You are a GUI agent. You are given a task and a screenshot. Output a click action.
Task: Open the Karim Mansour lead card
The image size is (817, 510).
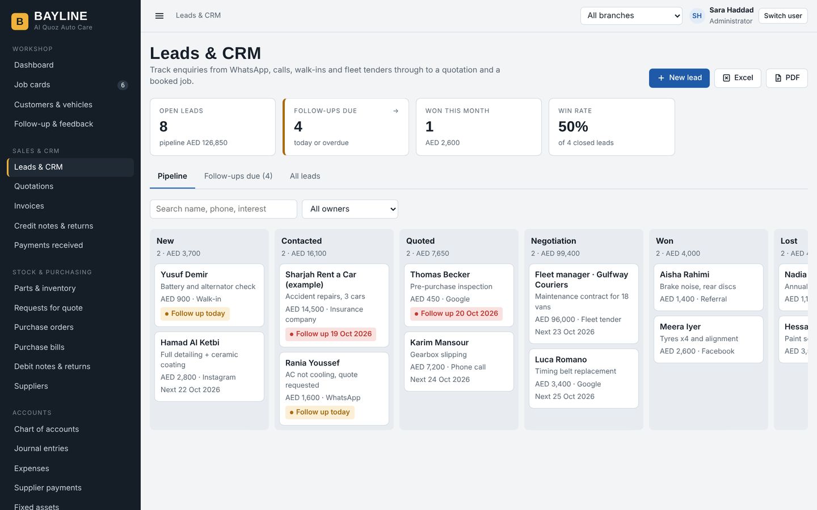pos(459,362)
